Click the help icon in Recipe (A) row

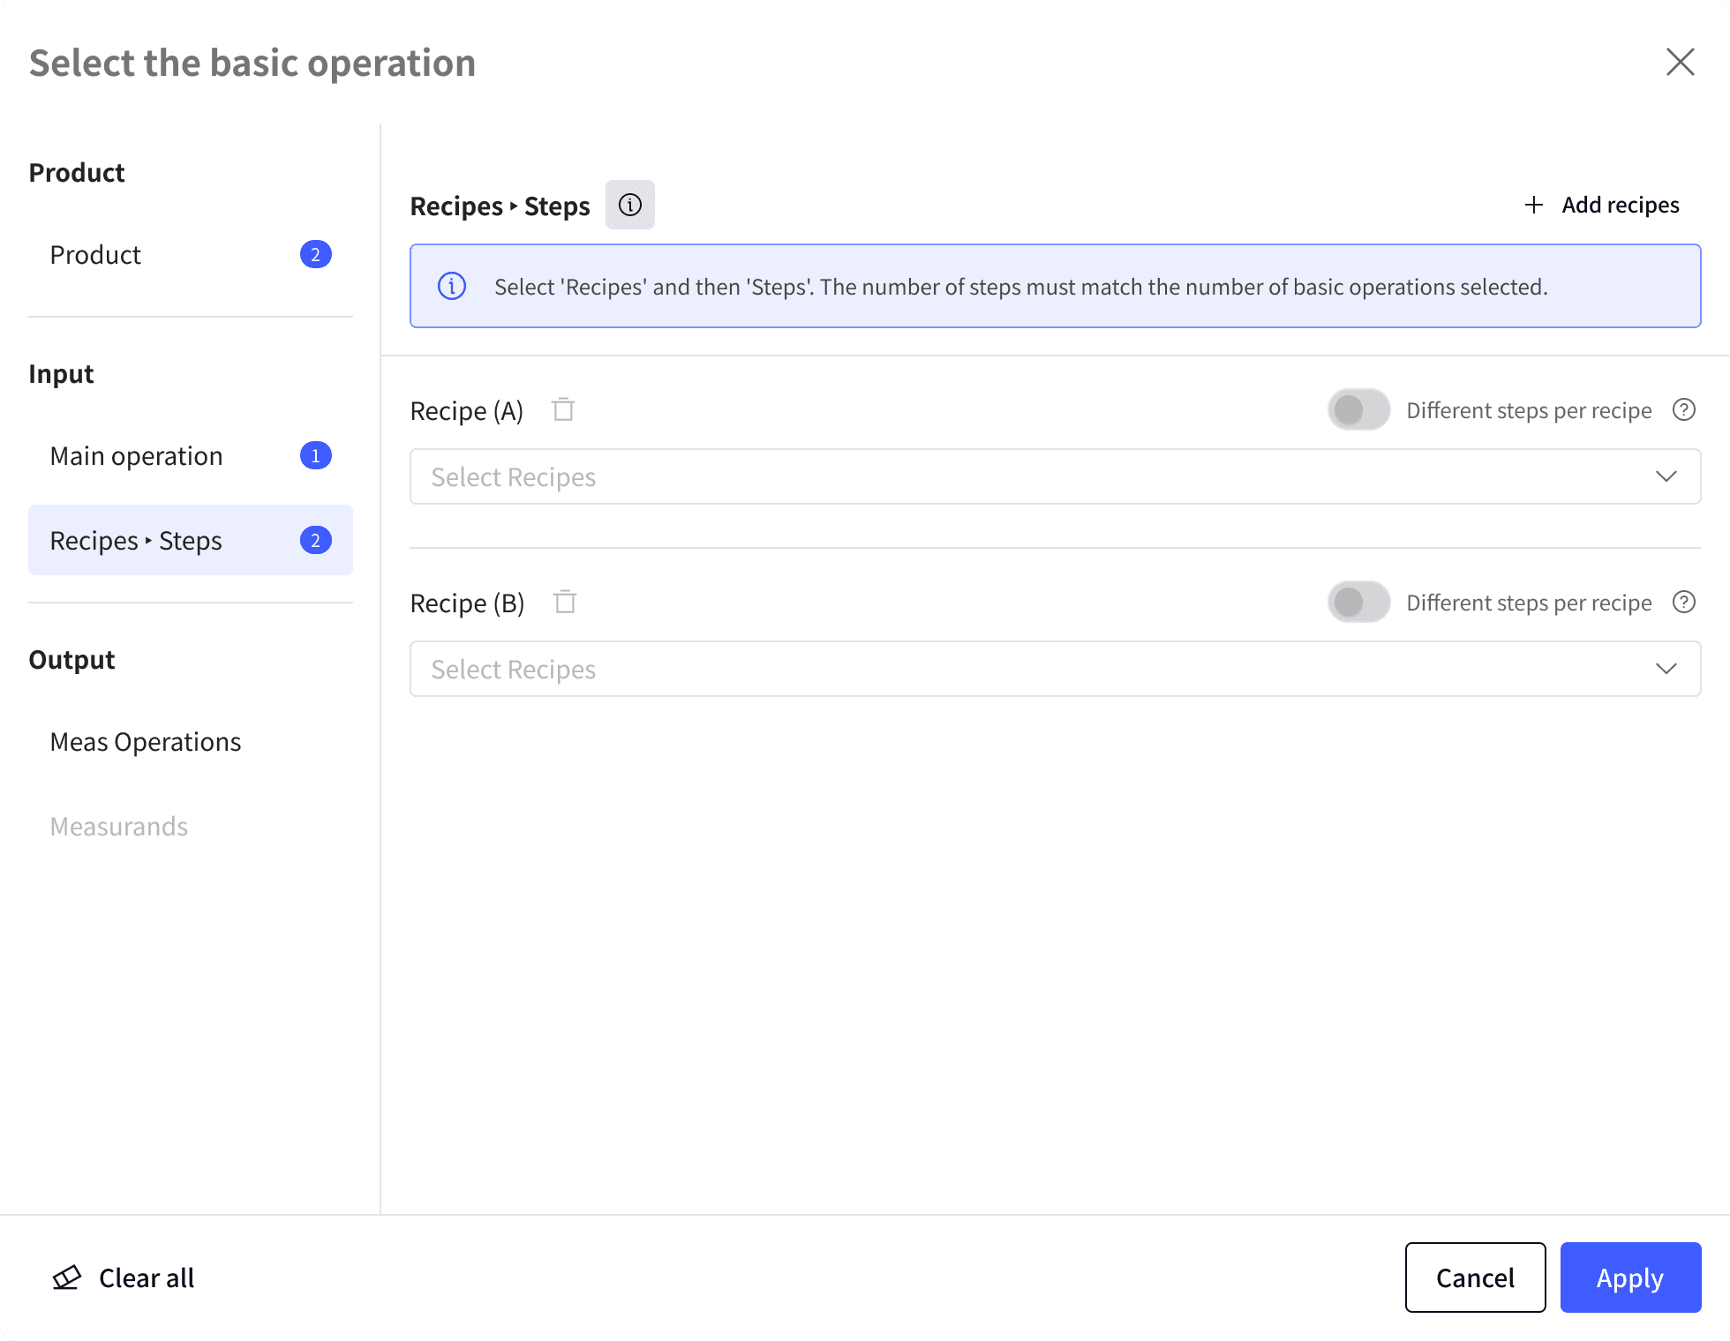(x=1683, y=410)
